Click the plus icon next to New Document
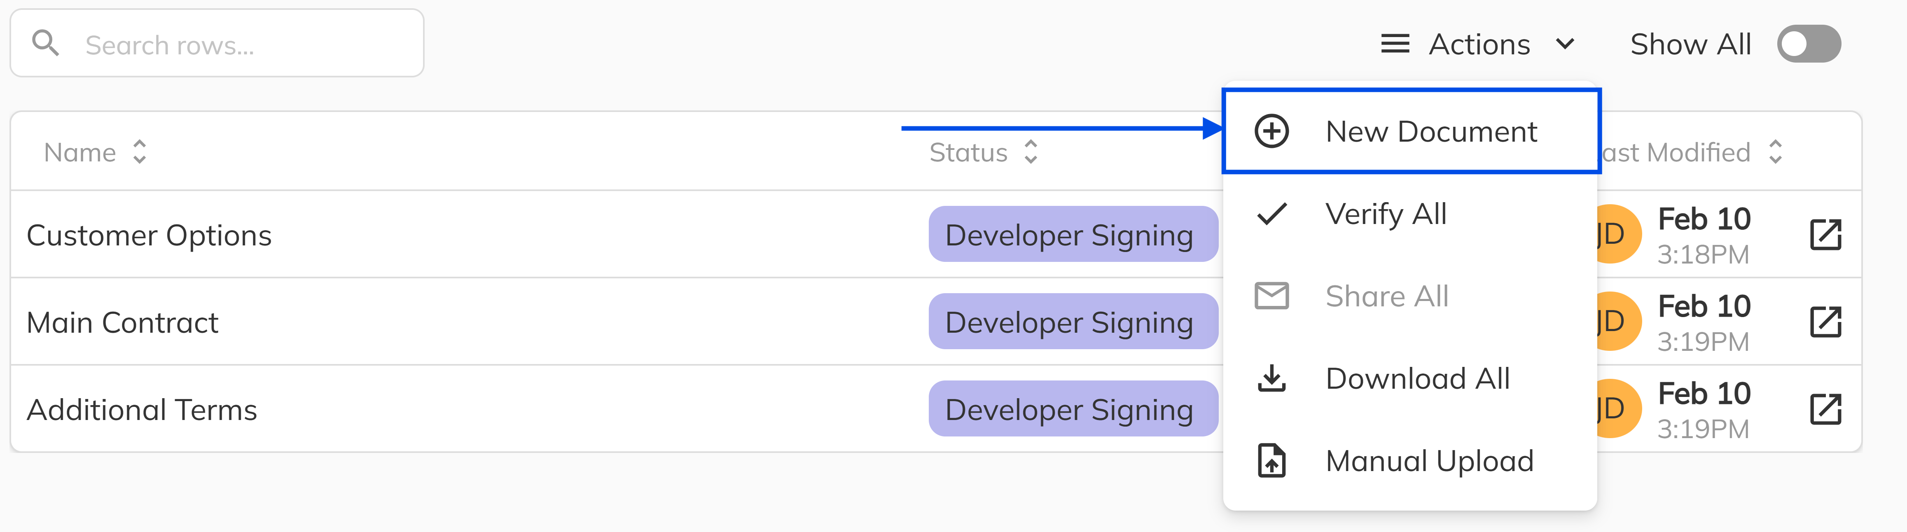 (x=1271, y=130)
